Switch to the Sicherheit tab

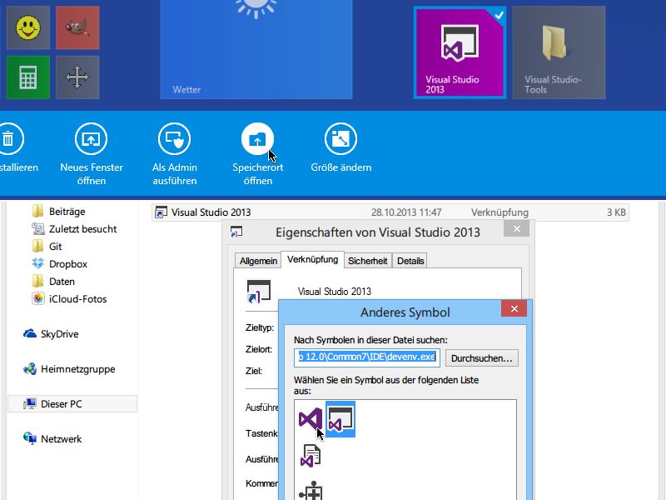(367, 261)
